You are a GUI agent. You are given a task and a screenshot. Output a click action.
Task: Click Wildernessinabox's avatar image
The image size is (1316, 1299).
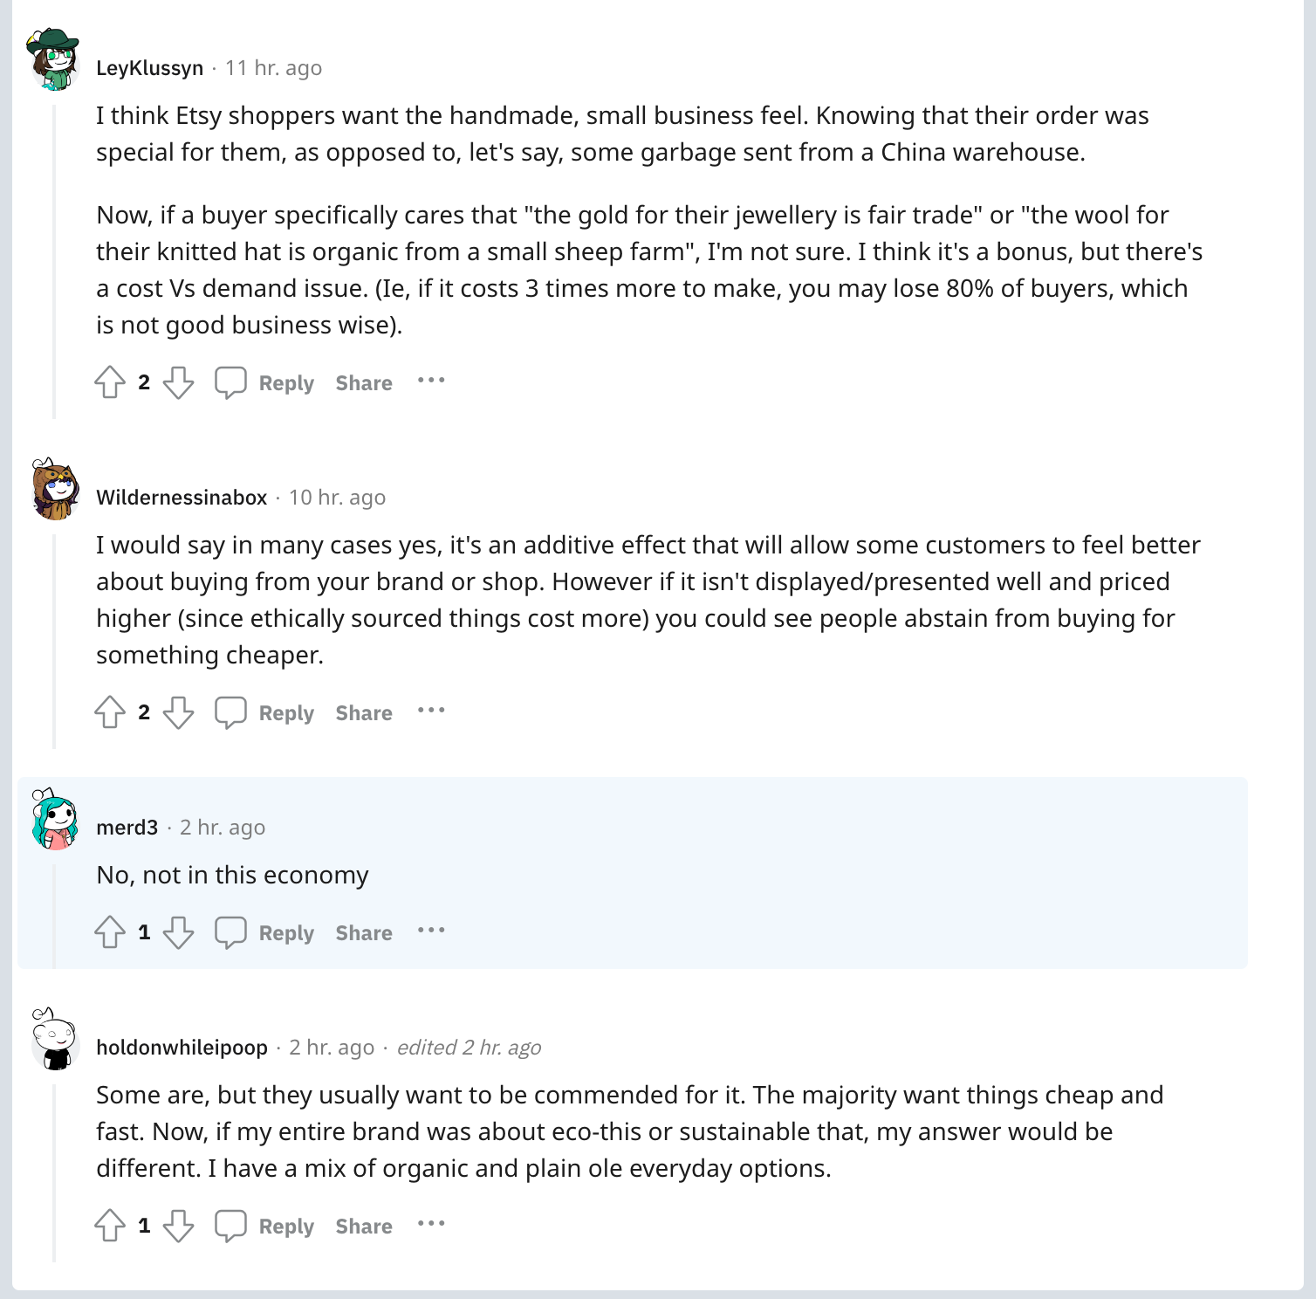tap(55, 490)
